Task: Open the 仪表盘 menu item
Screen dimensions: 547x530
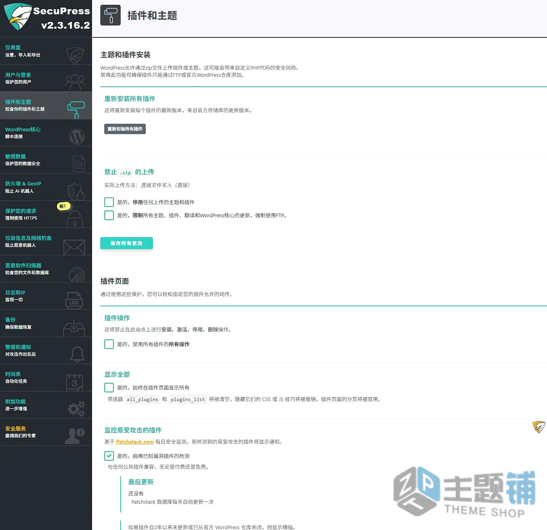Action: (x=46, y=51)
